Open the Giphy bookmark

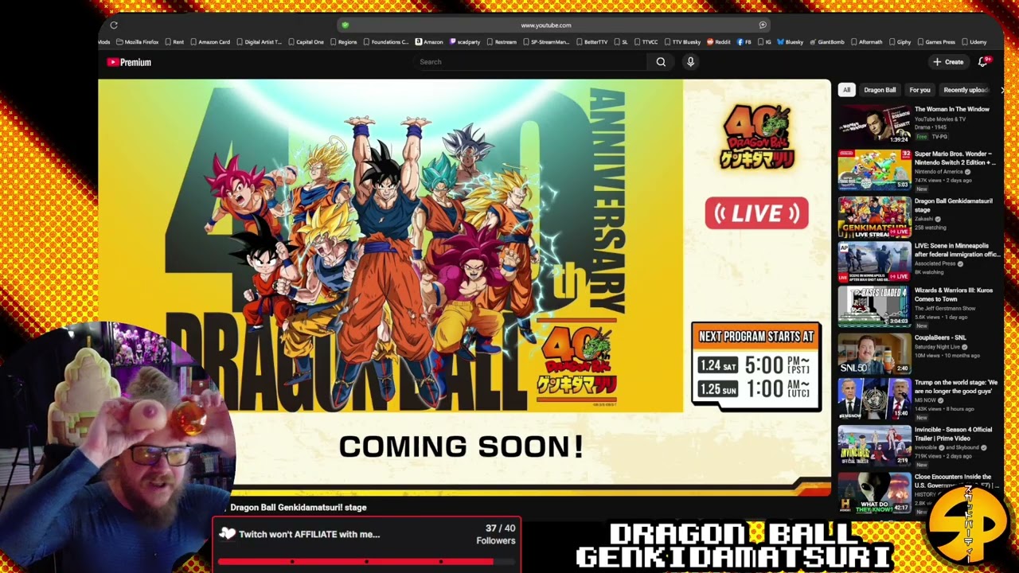[x=900, y=42]
